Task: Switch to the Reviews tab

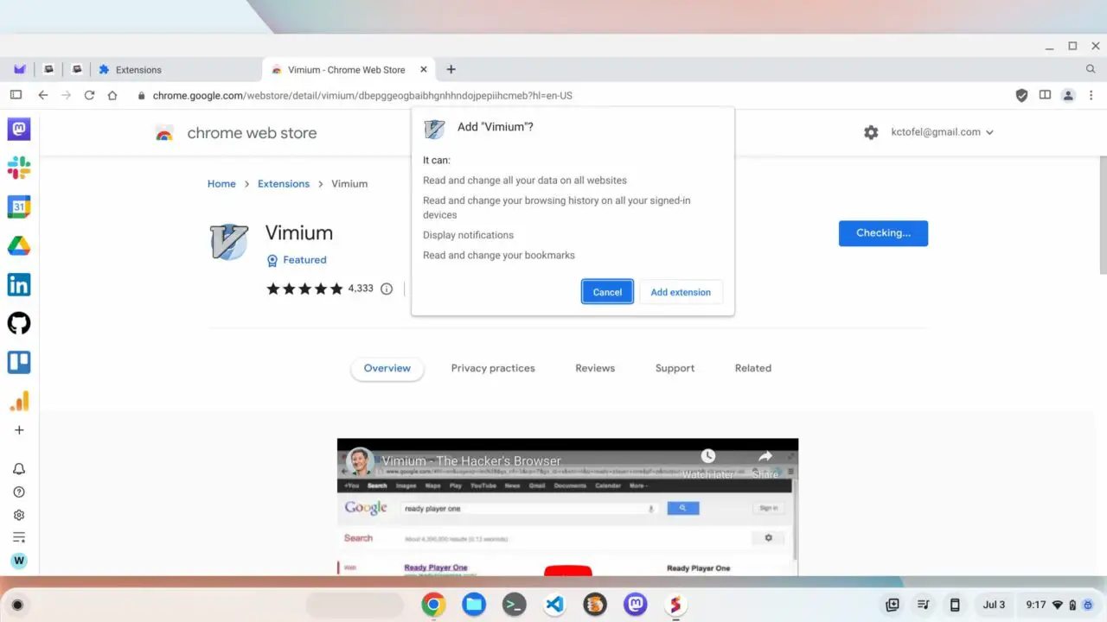Action: [595, 368]
